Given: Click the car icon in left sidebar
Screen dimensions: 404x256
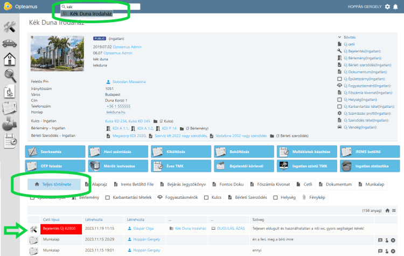Looking at the screenshot, I should tap(10, 43).
